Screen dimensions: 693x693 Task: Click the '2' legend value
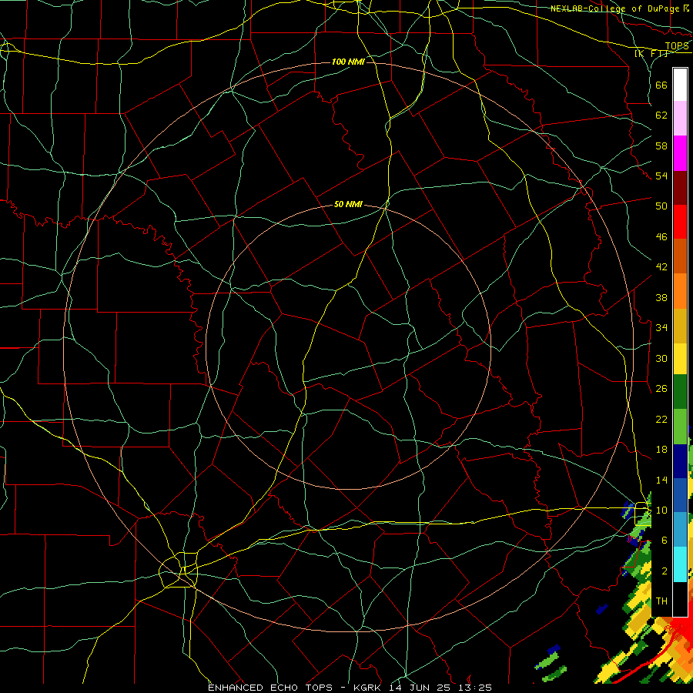click(665, 571)
